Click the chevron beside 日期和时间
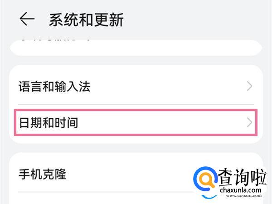Image resolution: width=272 pixels, height=204 pixels. pos(249,122)
